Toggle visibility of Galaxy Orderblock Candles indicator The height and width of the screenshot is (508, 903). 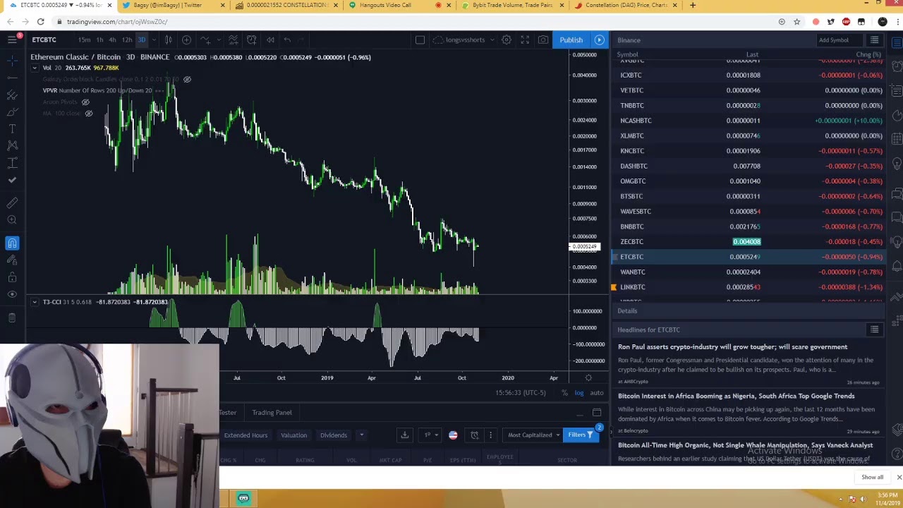coord(187,79)
